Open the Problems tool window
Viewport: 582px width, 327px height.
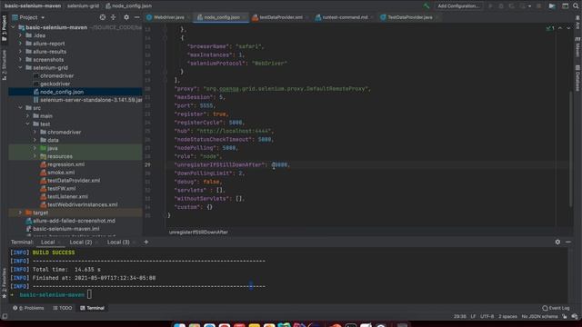pos(28,308)
